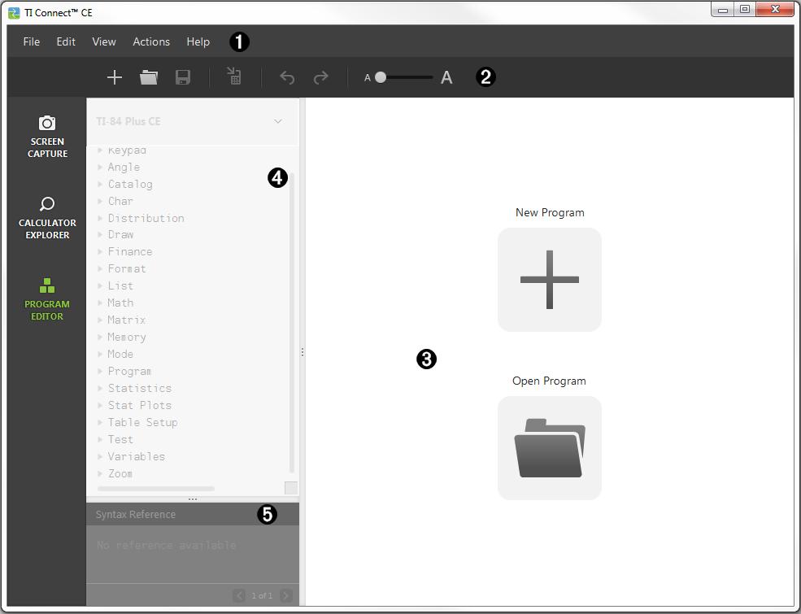Click the large Open Program folder tile

click(x=550, y=448)
